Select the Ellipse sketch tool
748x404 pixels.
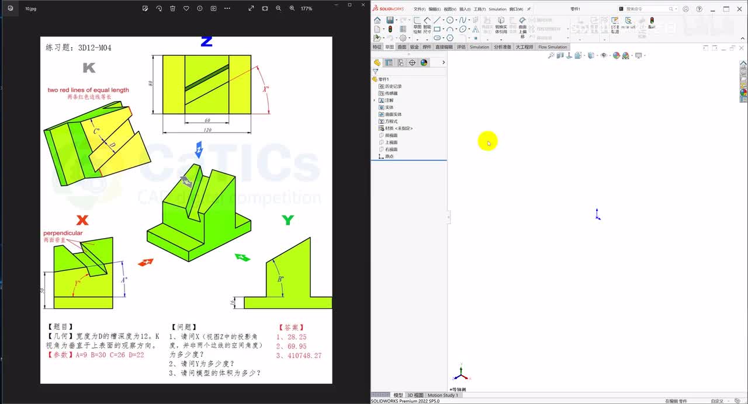(463, 29)
